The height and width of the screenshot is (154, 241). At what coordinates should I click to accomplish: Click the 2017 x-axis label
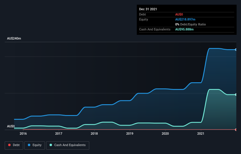(59, 134)
